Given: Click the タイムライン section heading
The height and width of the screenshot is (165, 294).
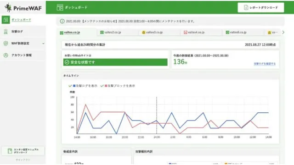Looking at the screenshot, I should pos(71,76).
